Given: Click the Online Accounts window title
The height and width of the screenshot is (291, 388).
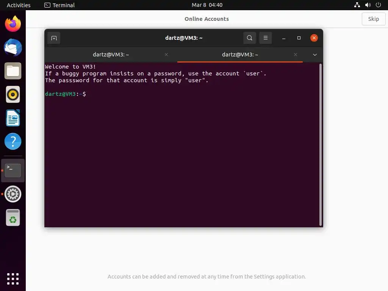Looking at the screenshot, I should [207, 19].
